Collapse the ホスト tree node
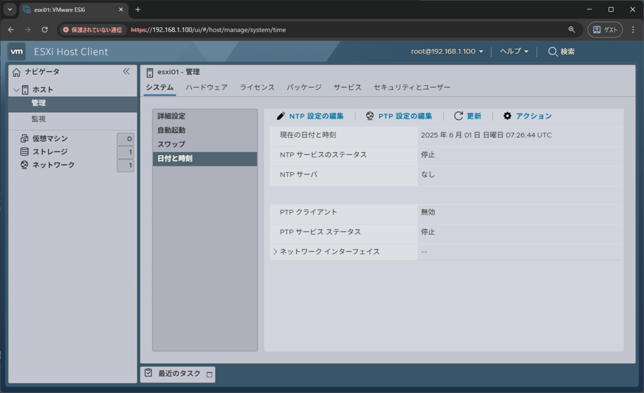Viewport: 644px width, 393px height. (x=17, y=90)
